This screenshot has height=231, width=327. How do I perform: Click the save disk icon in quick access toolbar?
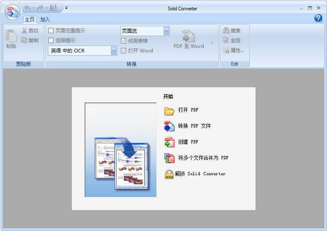[53, 8]
